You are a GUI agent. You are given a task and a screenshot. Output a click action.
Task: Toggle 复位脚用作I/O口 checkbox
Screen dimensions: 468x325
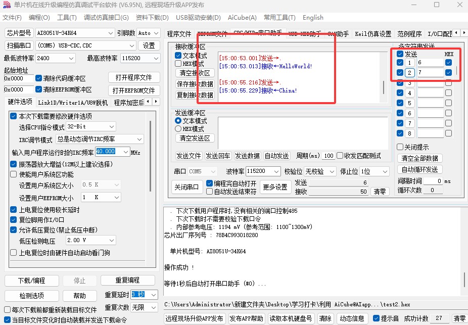(x=14, y=220)
